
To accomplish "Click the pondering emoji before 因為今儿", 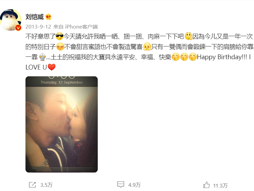I will (x=188, y=36).
